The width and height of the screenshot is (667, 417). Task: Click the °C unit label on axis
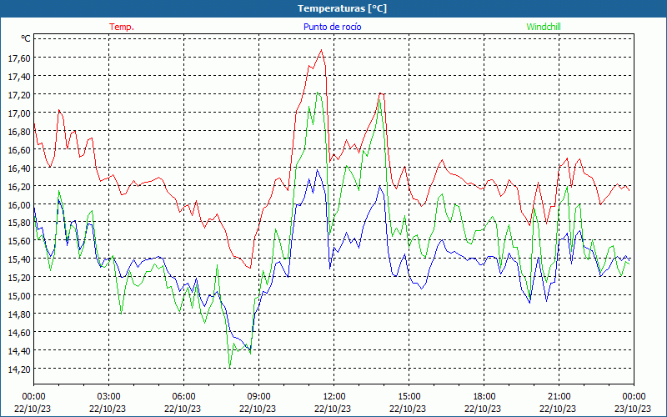(x=26, y=38)
